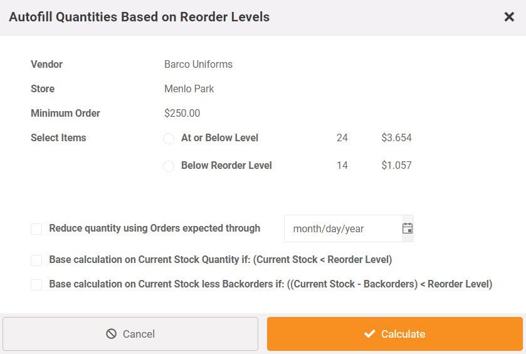Click the checkmark icon on Calculate

point(369,334)
